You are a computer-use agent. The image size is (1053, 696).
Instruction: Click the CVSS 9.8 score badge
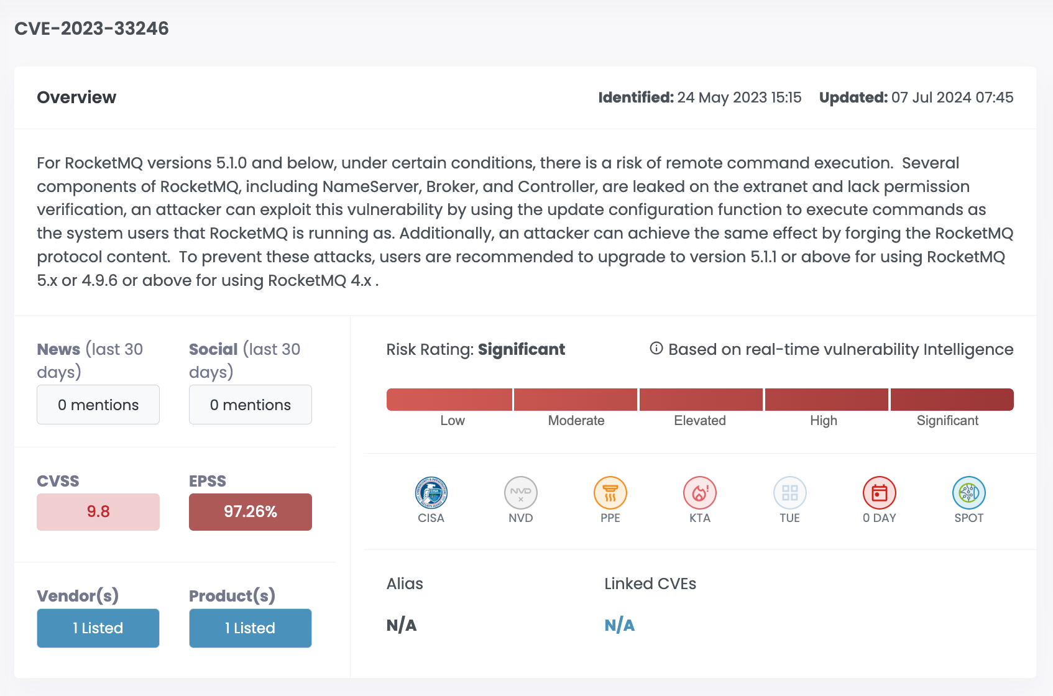98,512
